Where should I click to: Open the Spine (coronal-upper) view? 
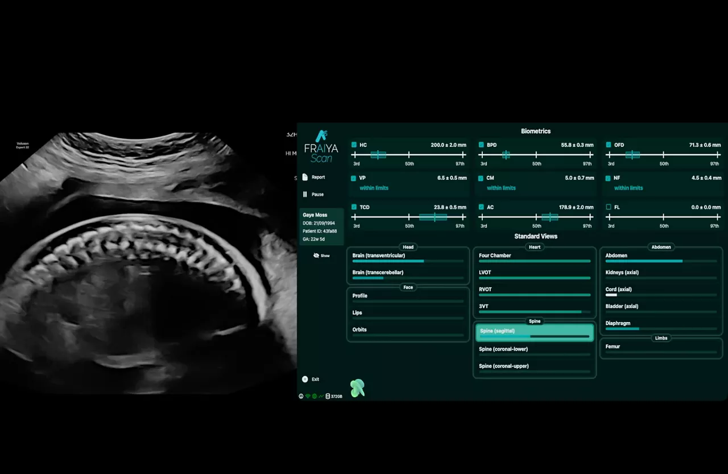click(535, 368)
